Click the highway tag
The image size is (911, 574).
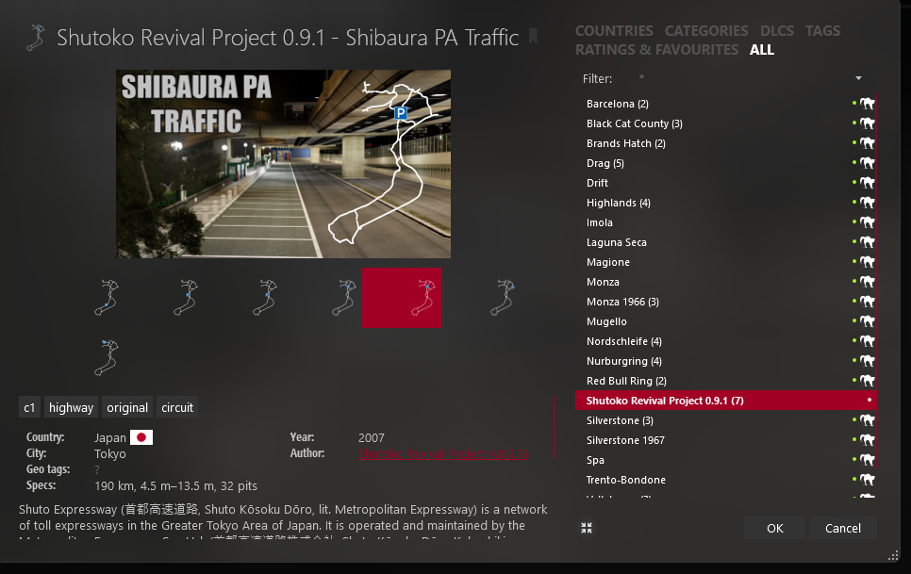click(71, 407)
